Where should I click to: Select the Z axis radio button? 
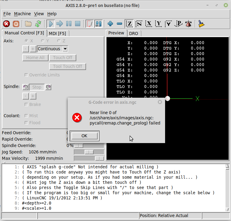pyautogui.click(x=59, y=41)
